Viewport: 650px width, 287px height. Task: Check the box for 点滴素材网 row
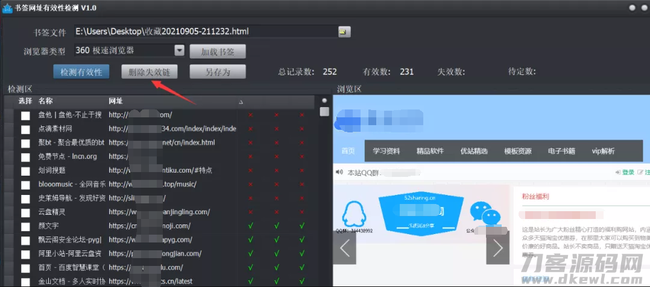26,129
